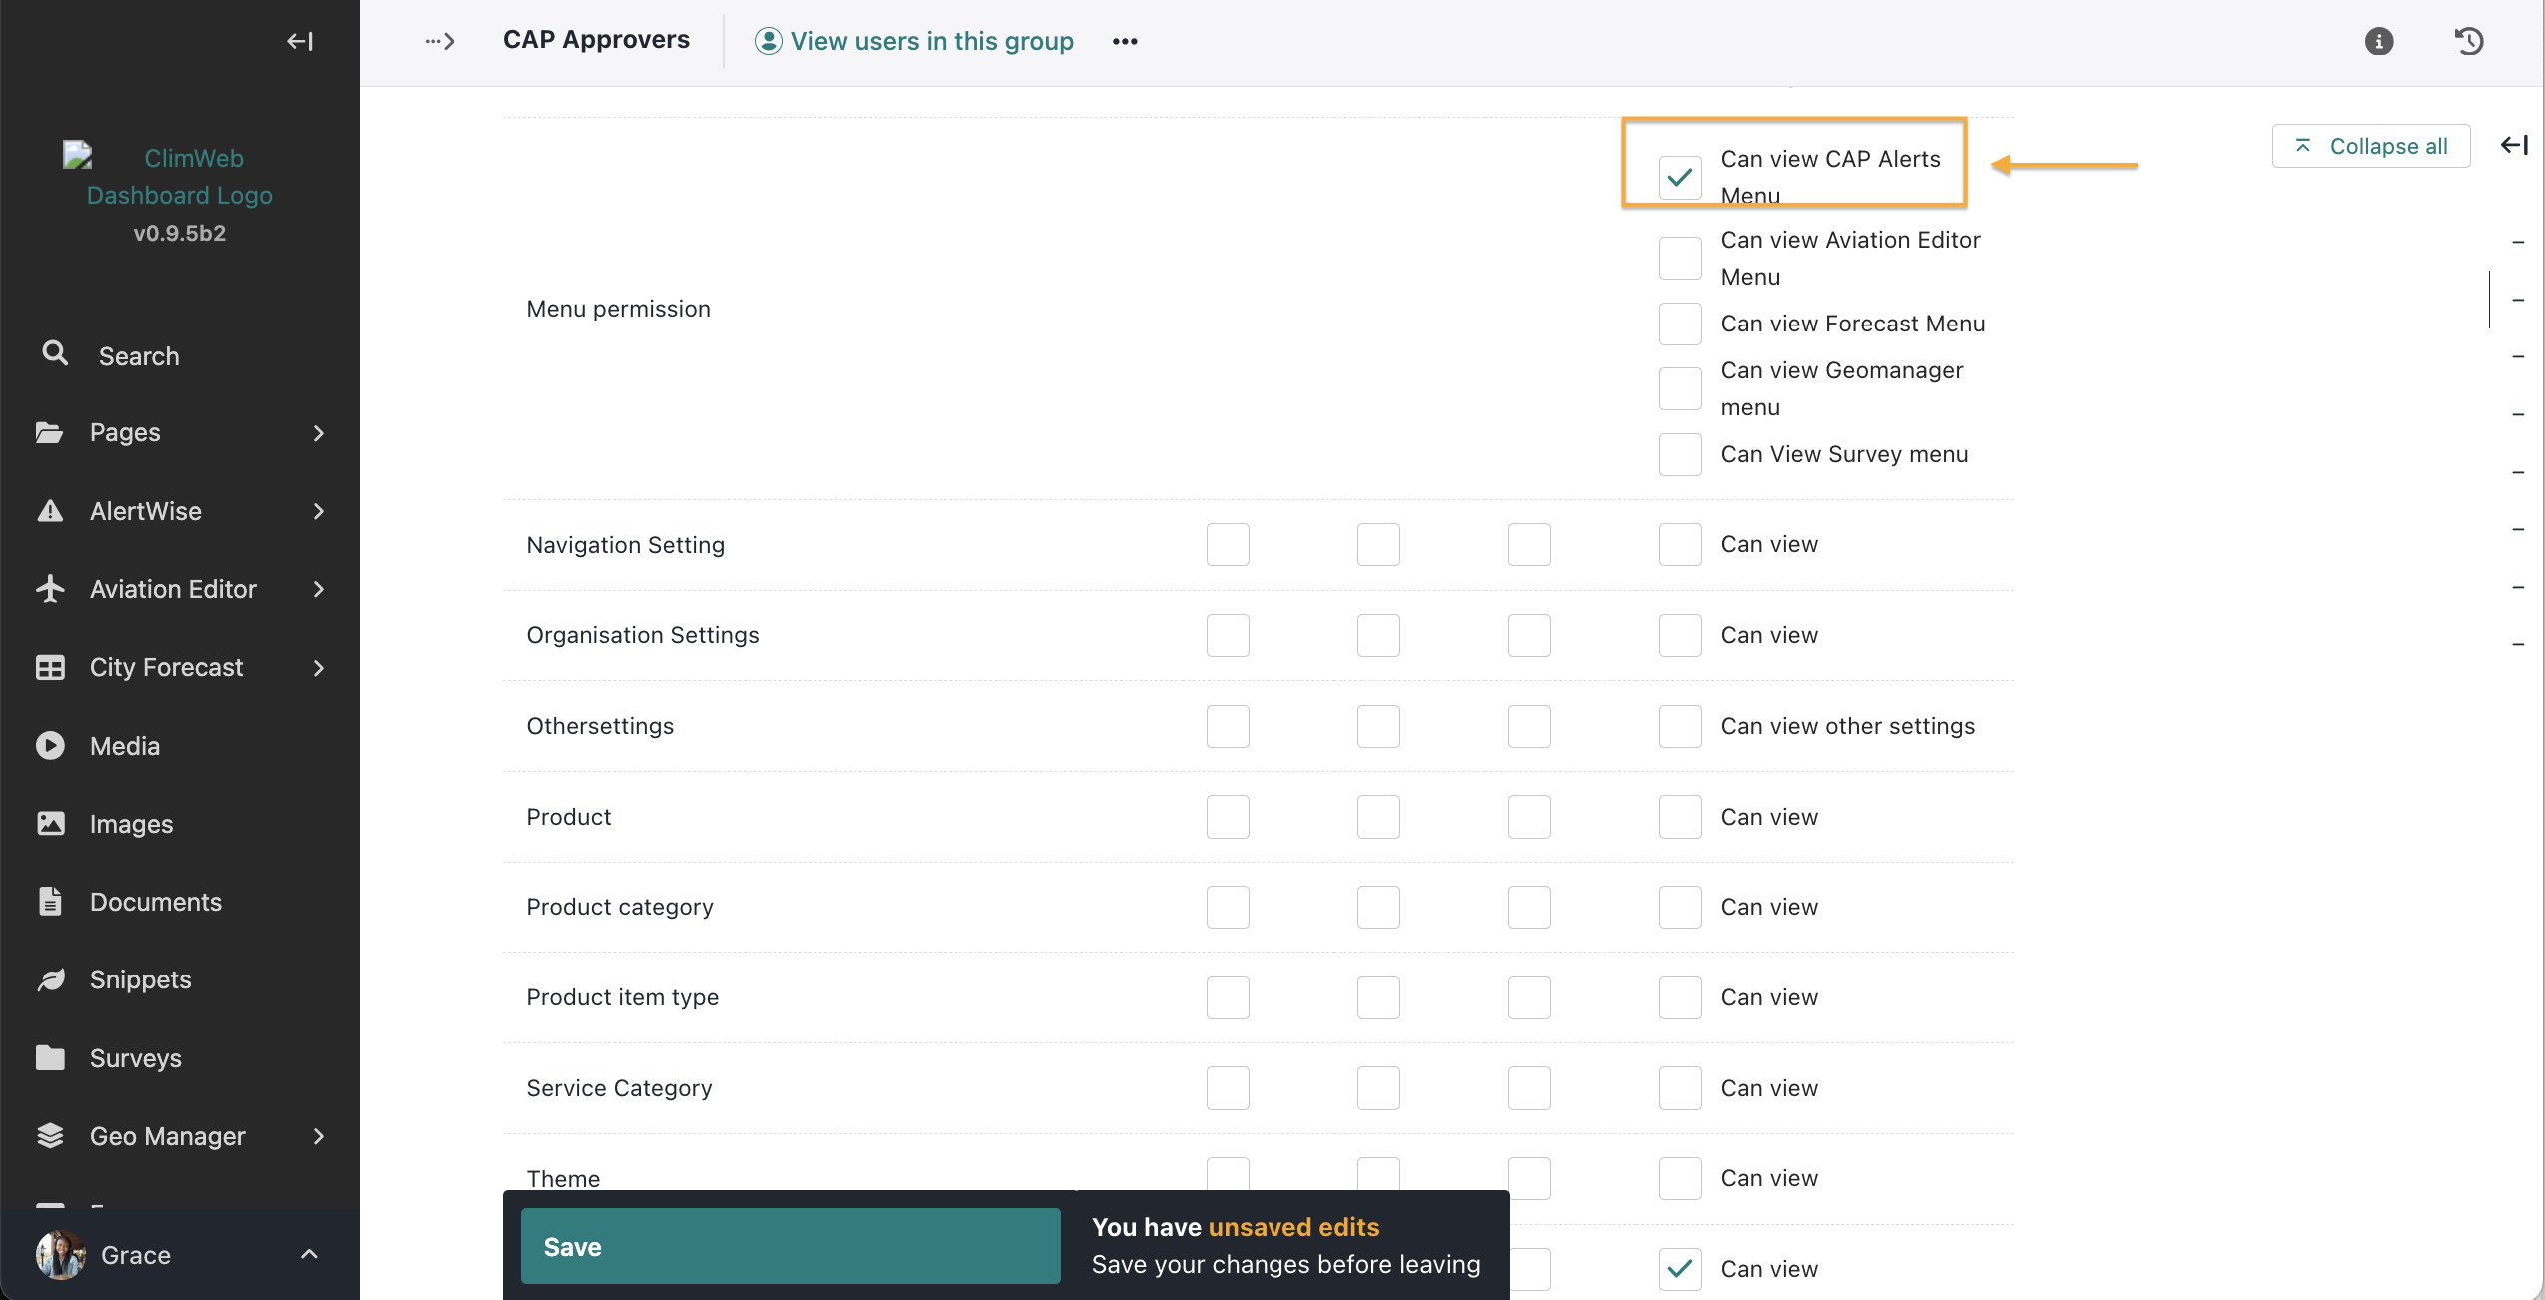The image size is (2545, 1300).
Task: Select the Menu permission row label
Action: pos(618,309)
